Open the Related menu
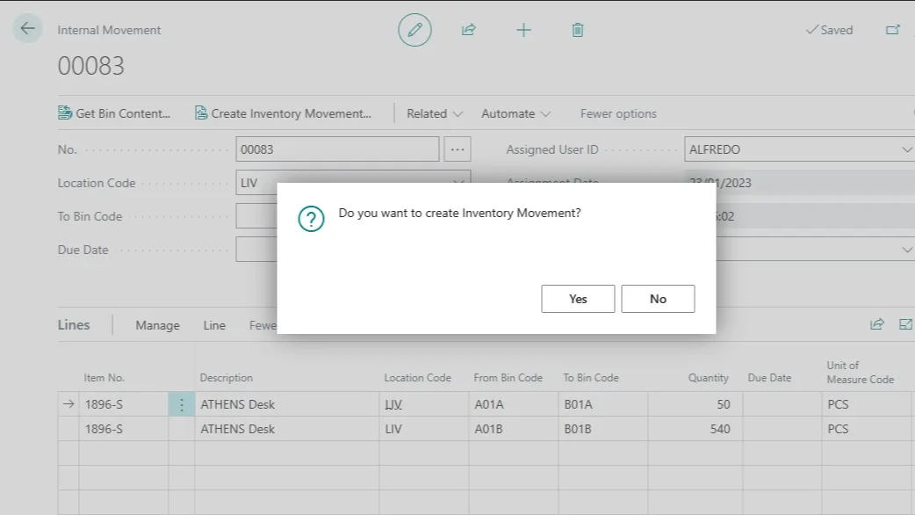The width and height of the screenshot is (915, 515). (x=435, y=113)
